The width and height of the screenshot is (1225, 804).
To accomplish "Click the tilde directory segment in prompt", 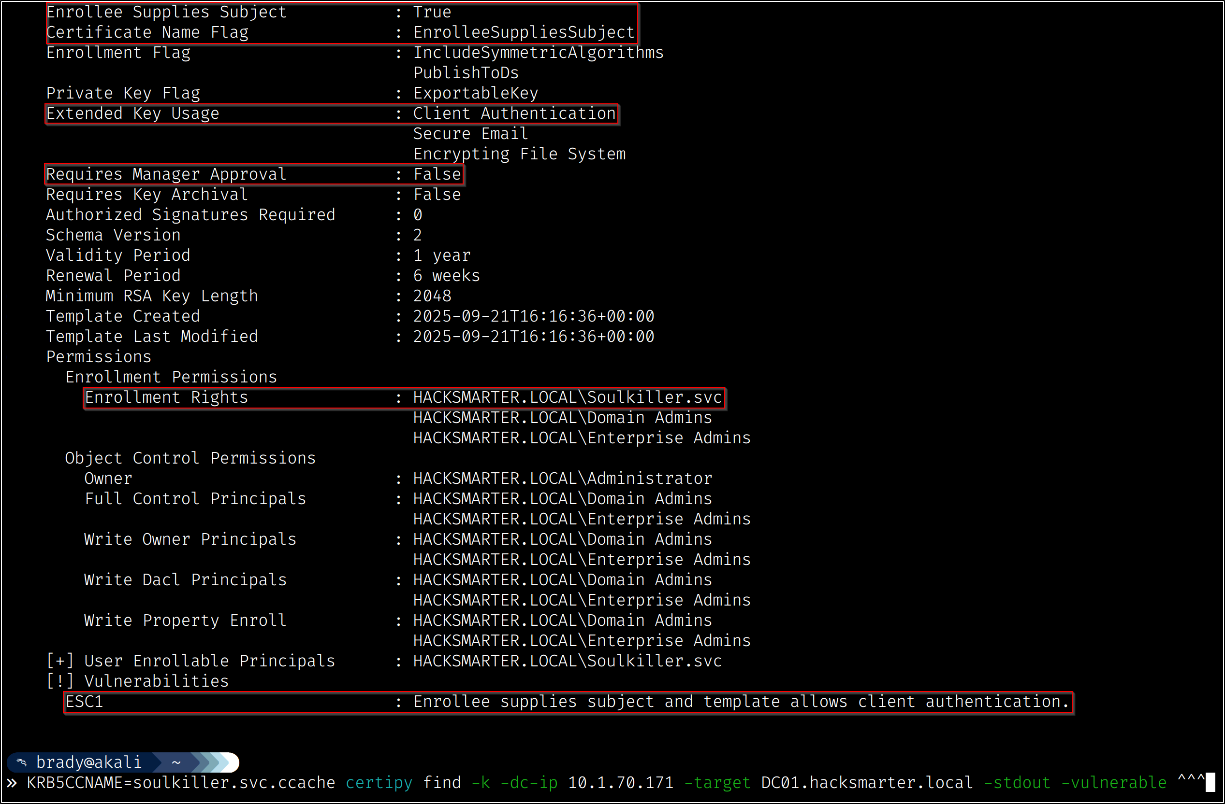I will pos(176,762).
